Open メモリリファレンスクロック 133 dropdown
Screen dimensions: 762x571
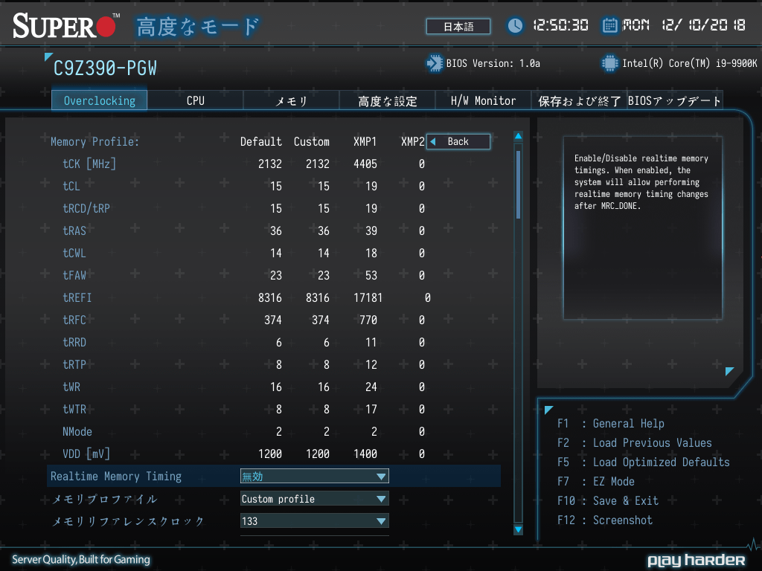pyautogui.click(x=315, y=521)
